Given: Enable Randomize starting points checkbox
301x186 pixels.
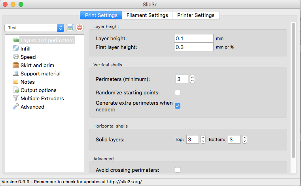Looking at the screenshot, I should 178,92.
